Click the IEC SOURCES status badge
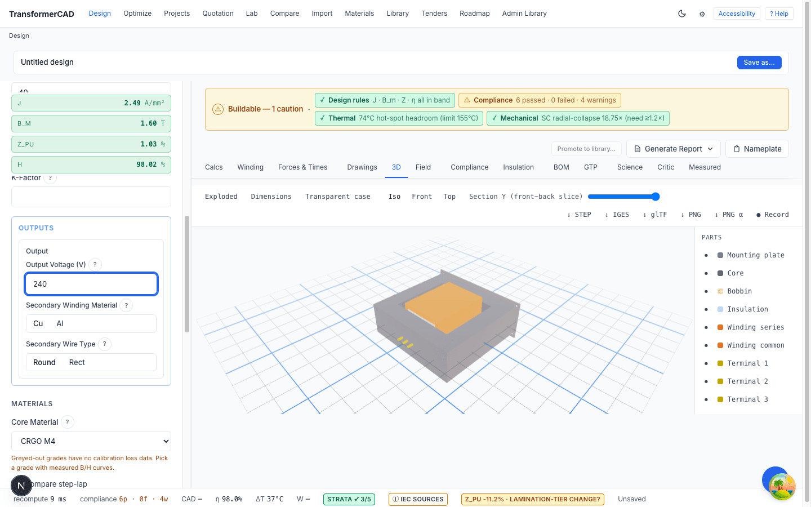811x507 pixels. [x=418, y=499]
